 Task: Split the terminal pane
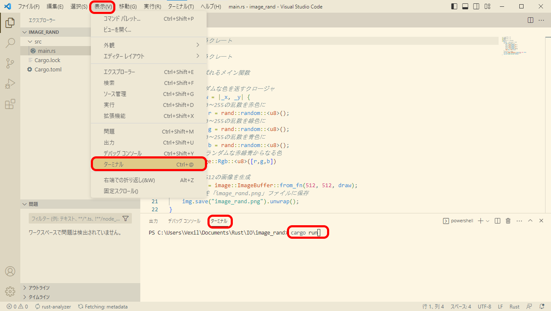coord(497,221)
